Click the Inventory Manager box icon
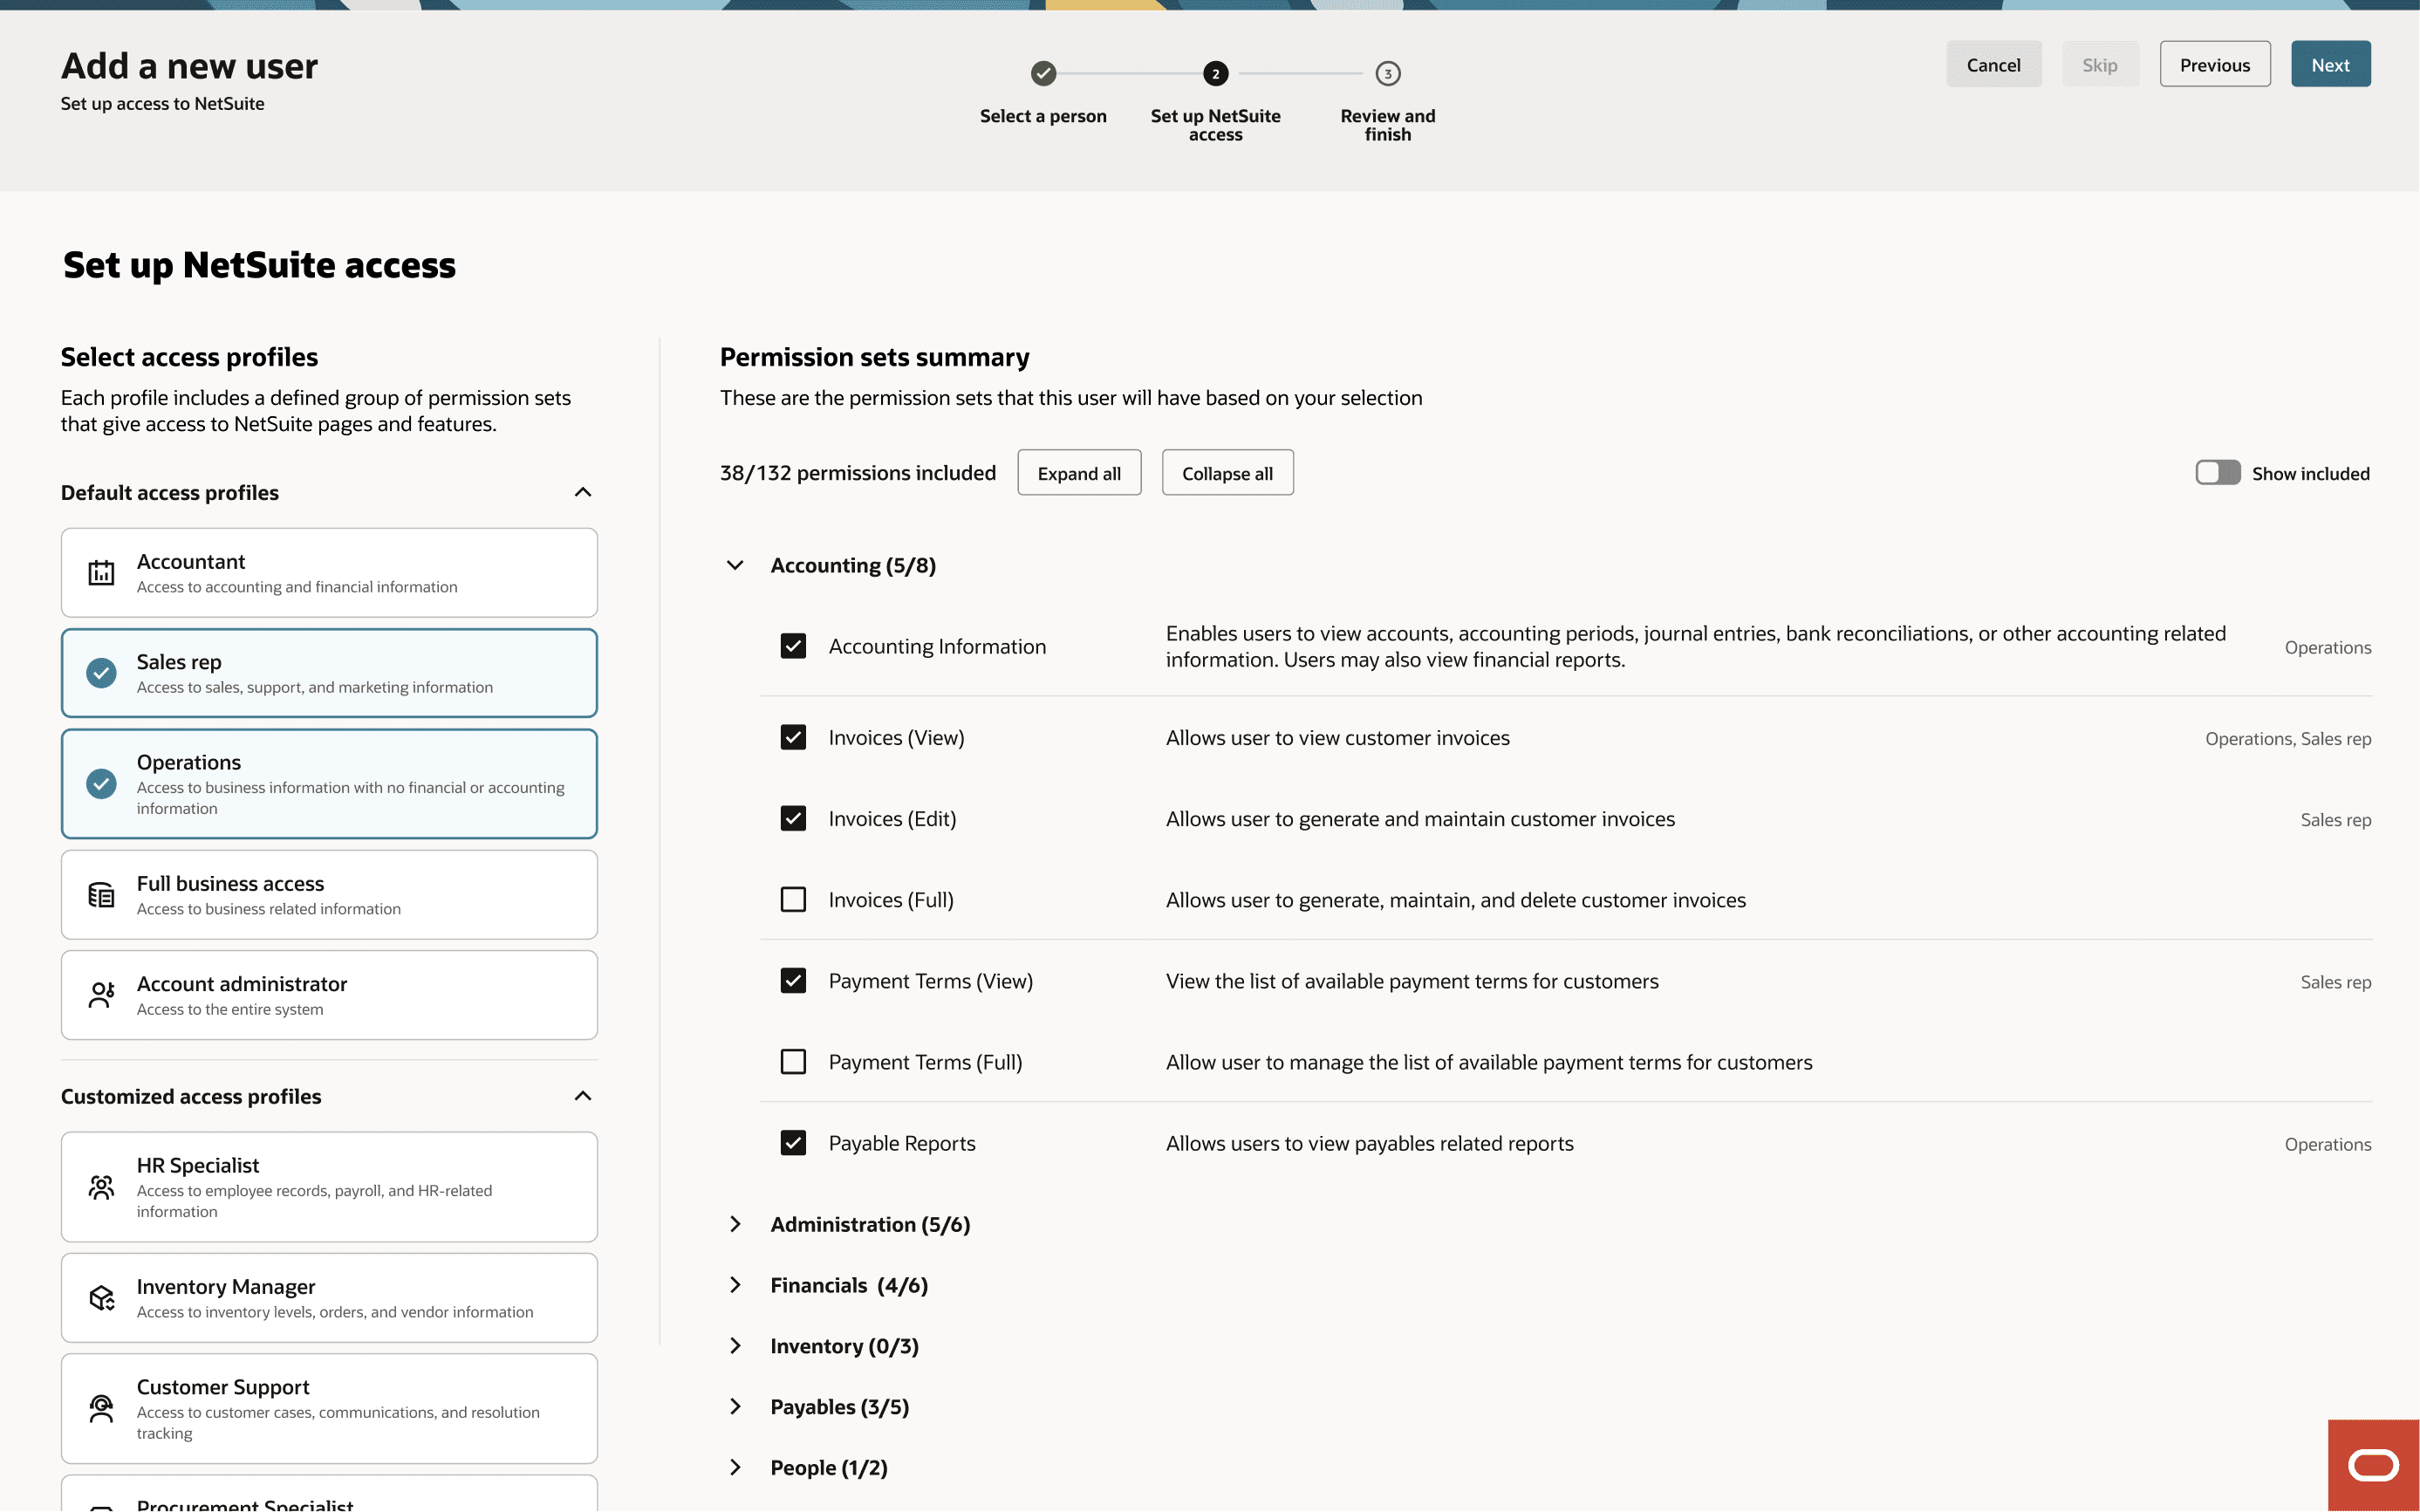This screenshot has height=1512, width=2420. 101,1298
